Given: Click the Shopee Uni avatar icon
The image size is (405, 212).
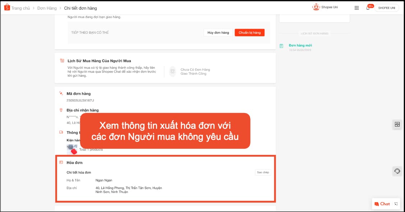Looking at the screenshot, I should pos(316,8).
